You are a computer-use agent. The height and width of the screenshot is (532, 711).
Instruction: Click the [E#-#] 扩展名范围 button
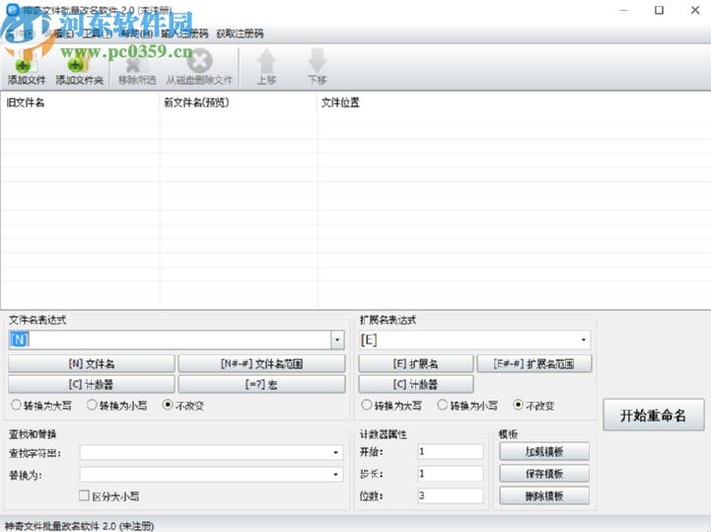pos(534,364)
